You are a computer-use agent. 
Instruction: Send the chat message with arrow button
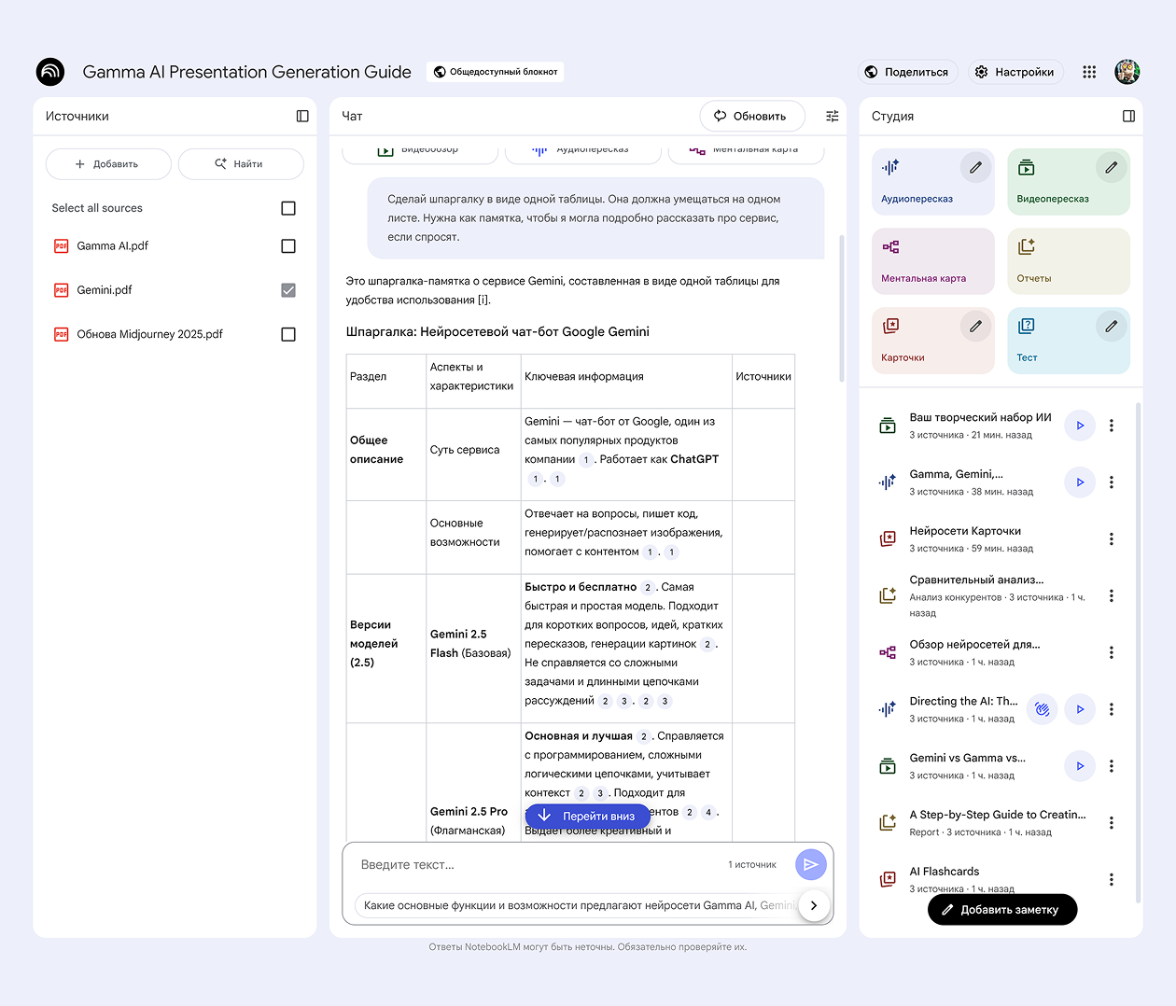tap(810, 864)
